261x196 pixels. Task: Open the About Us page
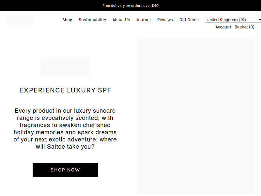pos(121,20)
